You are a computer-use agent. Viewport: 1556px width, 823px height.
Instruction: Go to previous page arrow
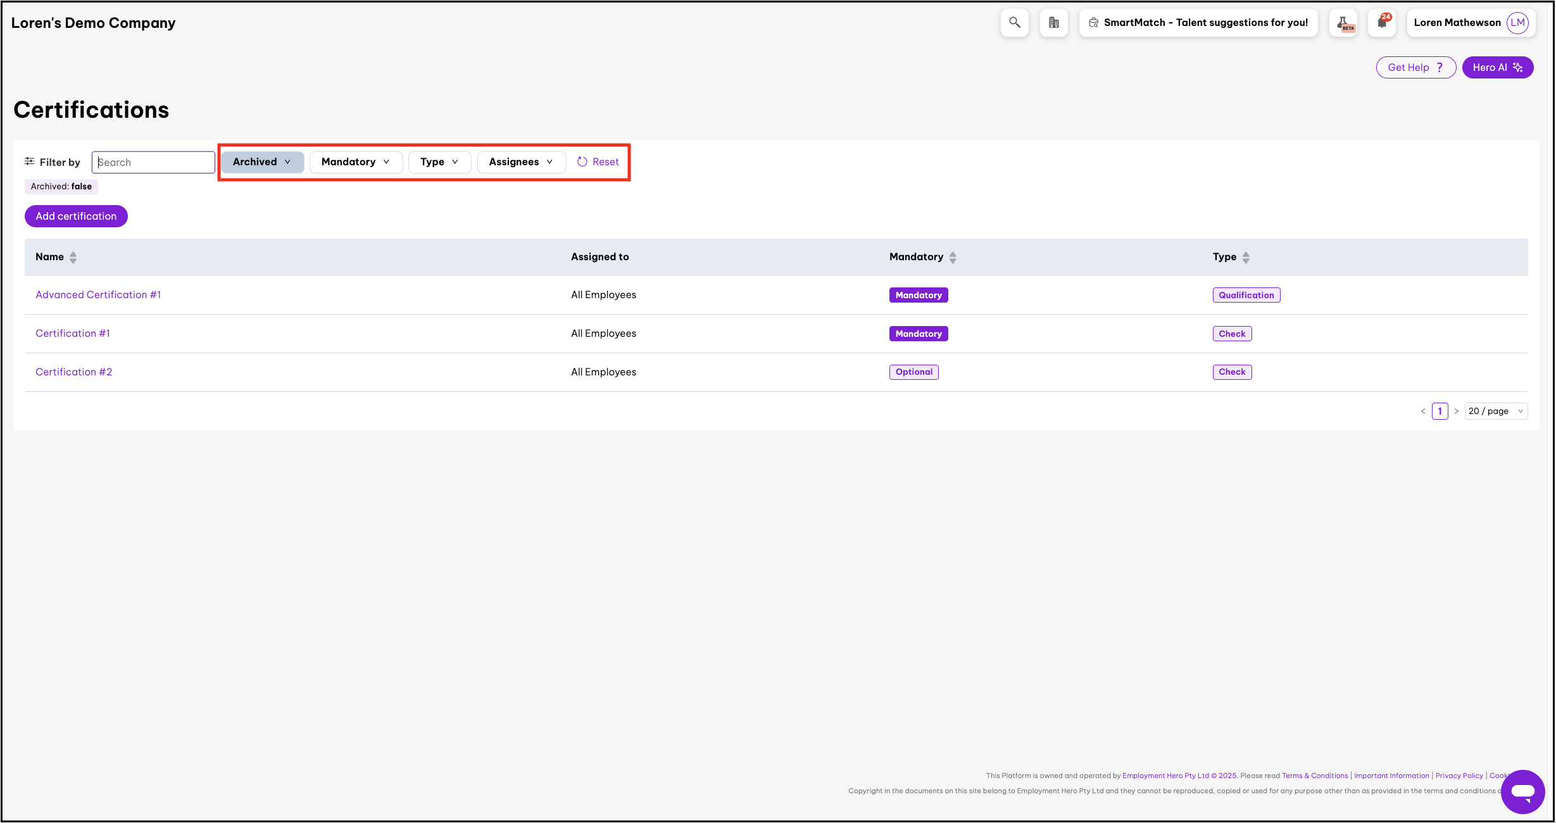pos(1423,411)
